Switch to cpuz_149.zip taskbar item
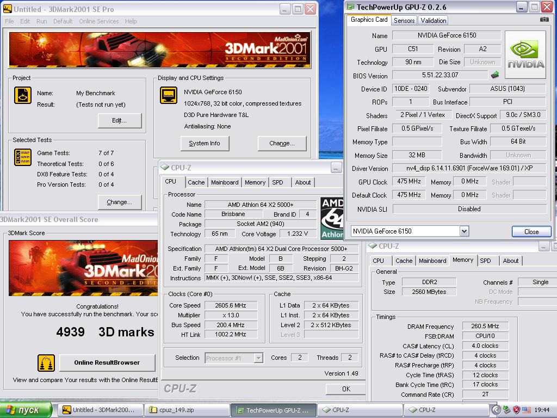Screen dimensions: 557x418 [187, 410]
